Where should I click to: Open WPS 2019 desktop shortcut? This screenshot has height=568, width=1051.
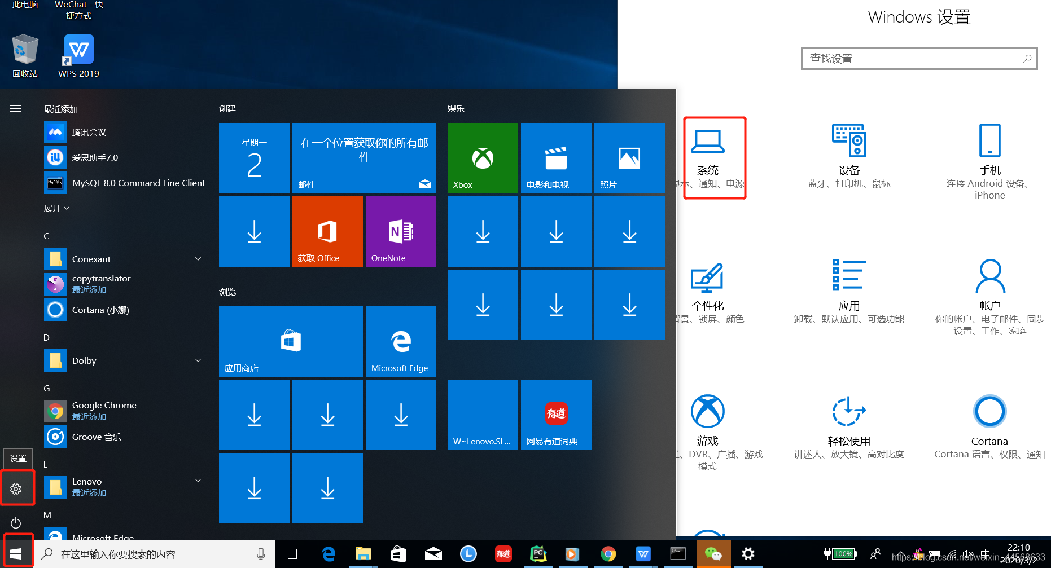point(78,55)
